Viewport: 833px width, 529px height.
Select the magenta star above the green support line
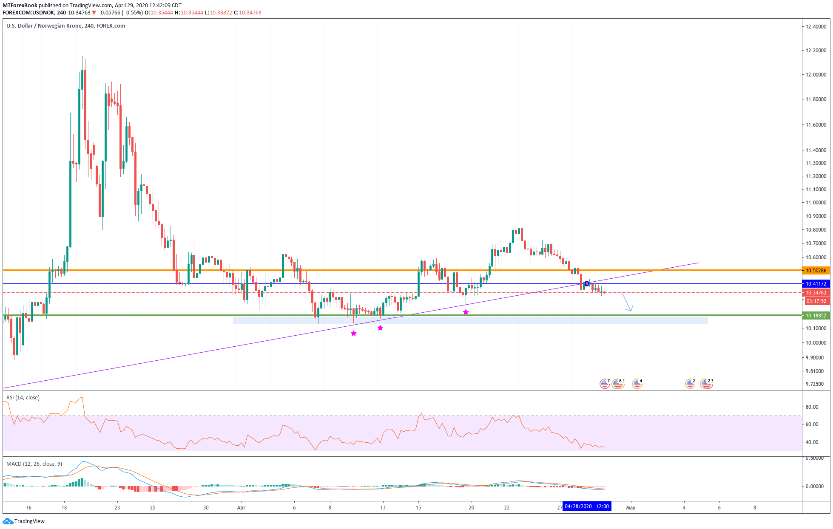466,312
